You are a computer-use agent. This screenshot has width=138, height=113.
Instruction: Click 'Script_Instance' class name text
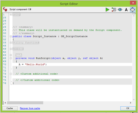tap(45, 36)
